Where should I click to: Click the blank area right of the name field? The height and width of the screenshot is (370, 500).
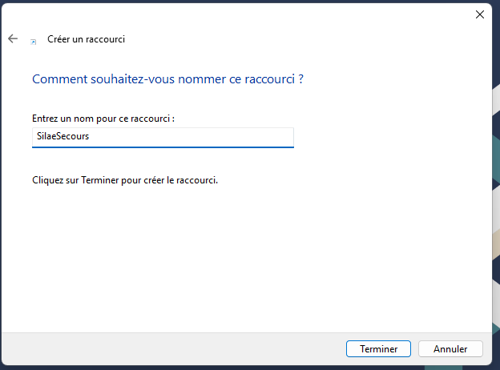coord(385,137)
